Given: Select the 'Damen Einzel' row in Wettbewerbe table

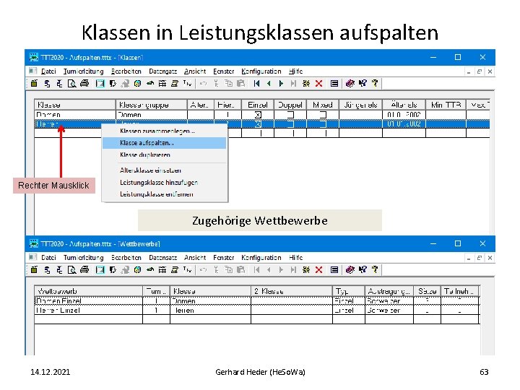Looking at the screenshot, I should pos(257,300).
